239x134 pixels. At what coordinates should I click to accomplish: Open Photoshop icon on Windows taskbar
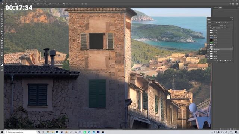57,132
